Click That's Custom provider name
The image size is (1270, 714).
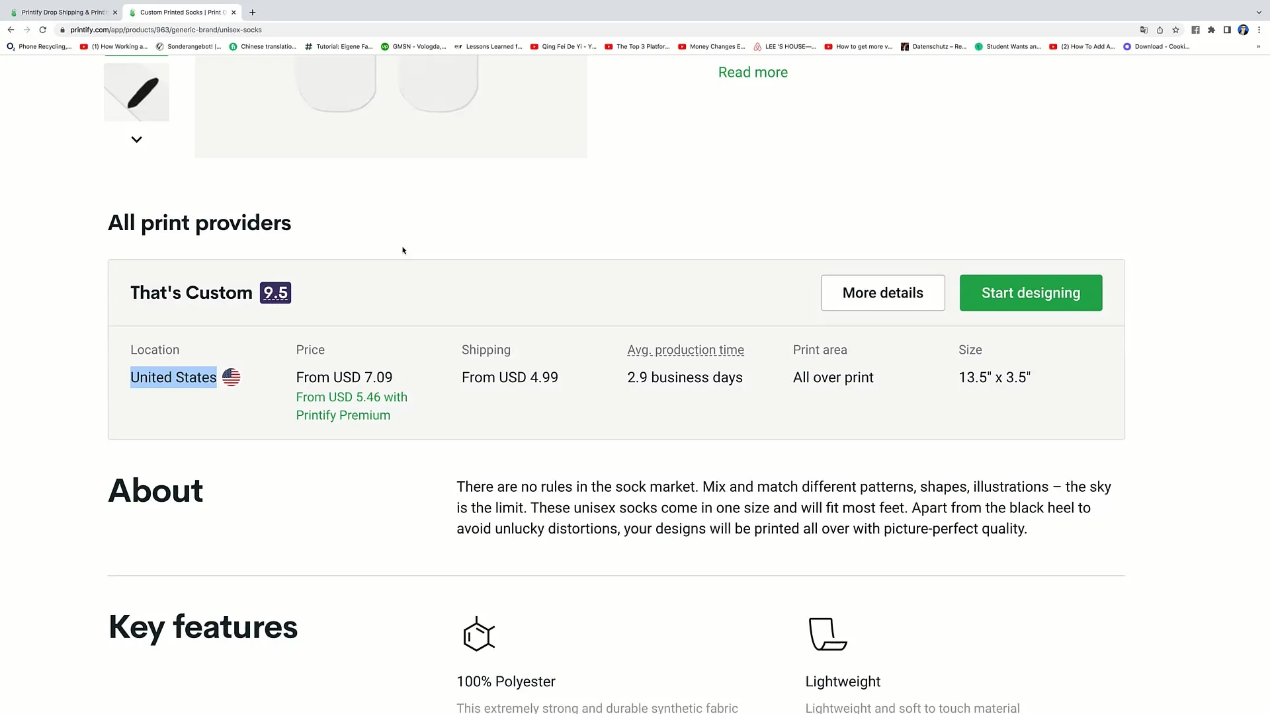click(x=191, y=293)
